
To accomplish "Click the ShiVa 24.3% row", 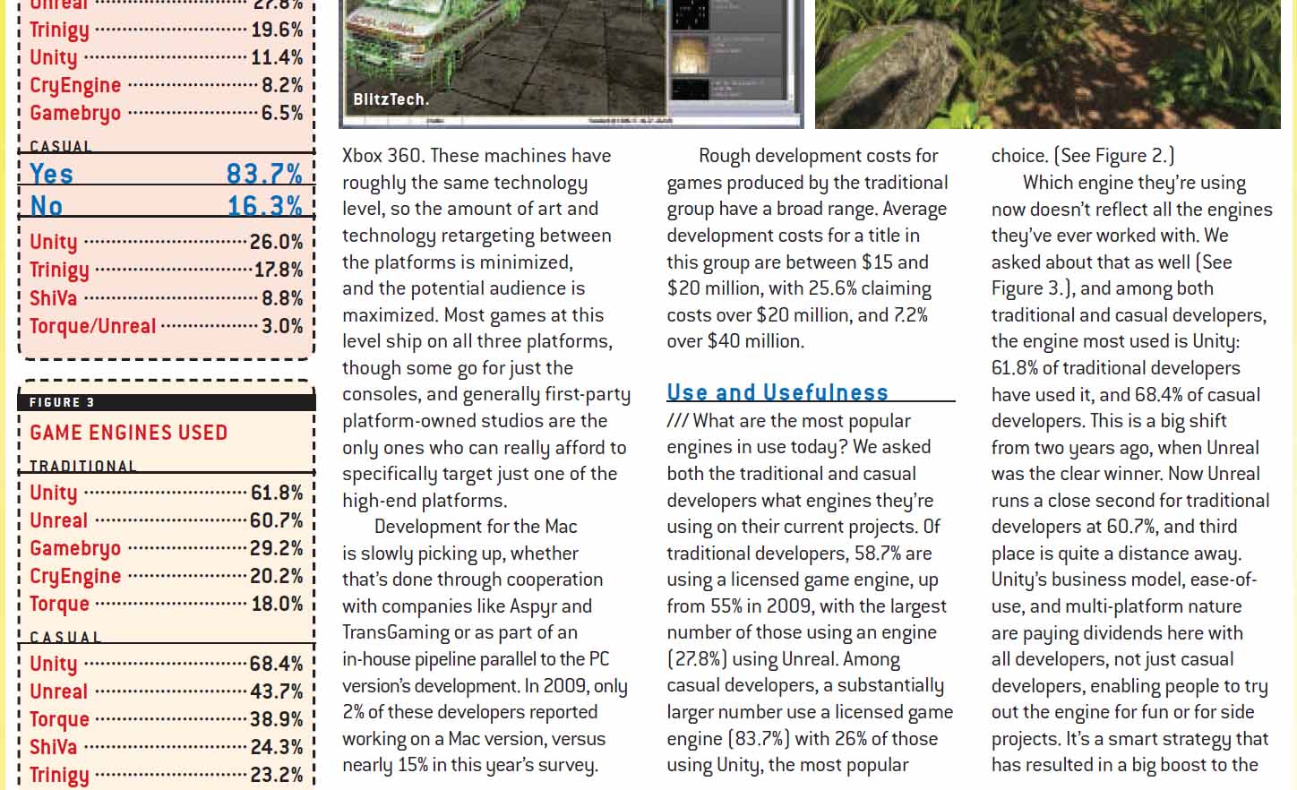I will pyautogui.click(x=167, y=747).
